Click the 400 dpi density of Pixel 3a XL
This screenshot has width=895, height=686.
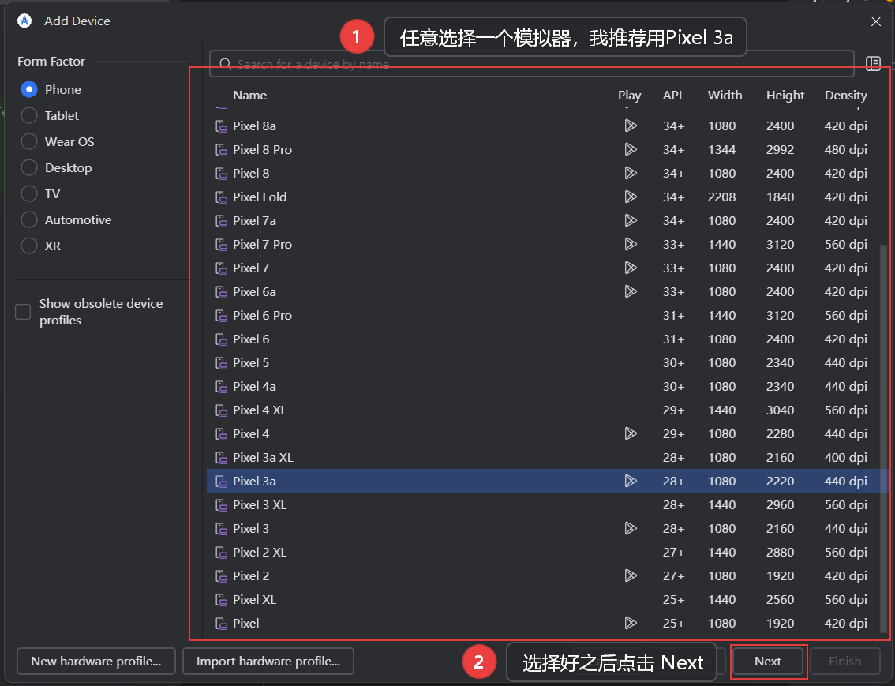(x=845, y=458)
